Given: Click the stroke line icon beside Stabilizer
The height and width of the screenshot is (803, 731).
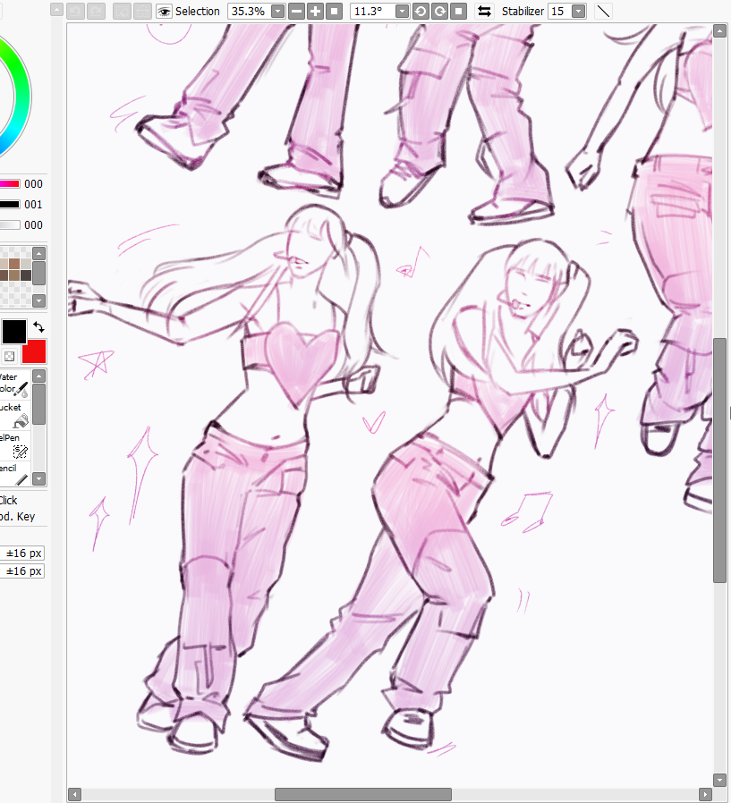Looking at the screenshot, I should pos(602,11).
